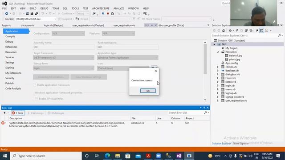The width and height of the screenshot is (285, 160).
Task: Open Zoom app from the taskbar
Action: [159, 156]
